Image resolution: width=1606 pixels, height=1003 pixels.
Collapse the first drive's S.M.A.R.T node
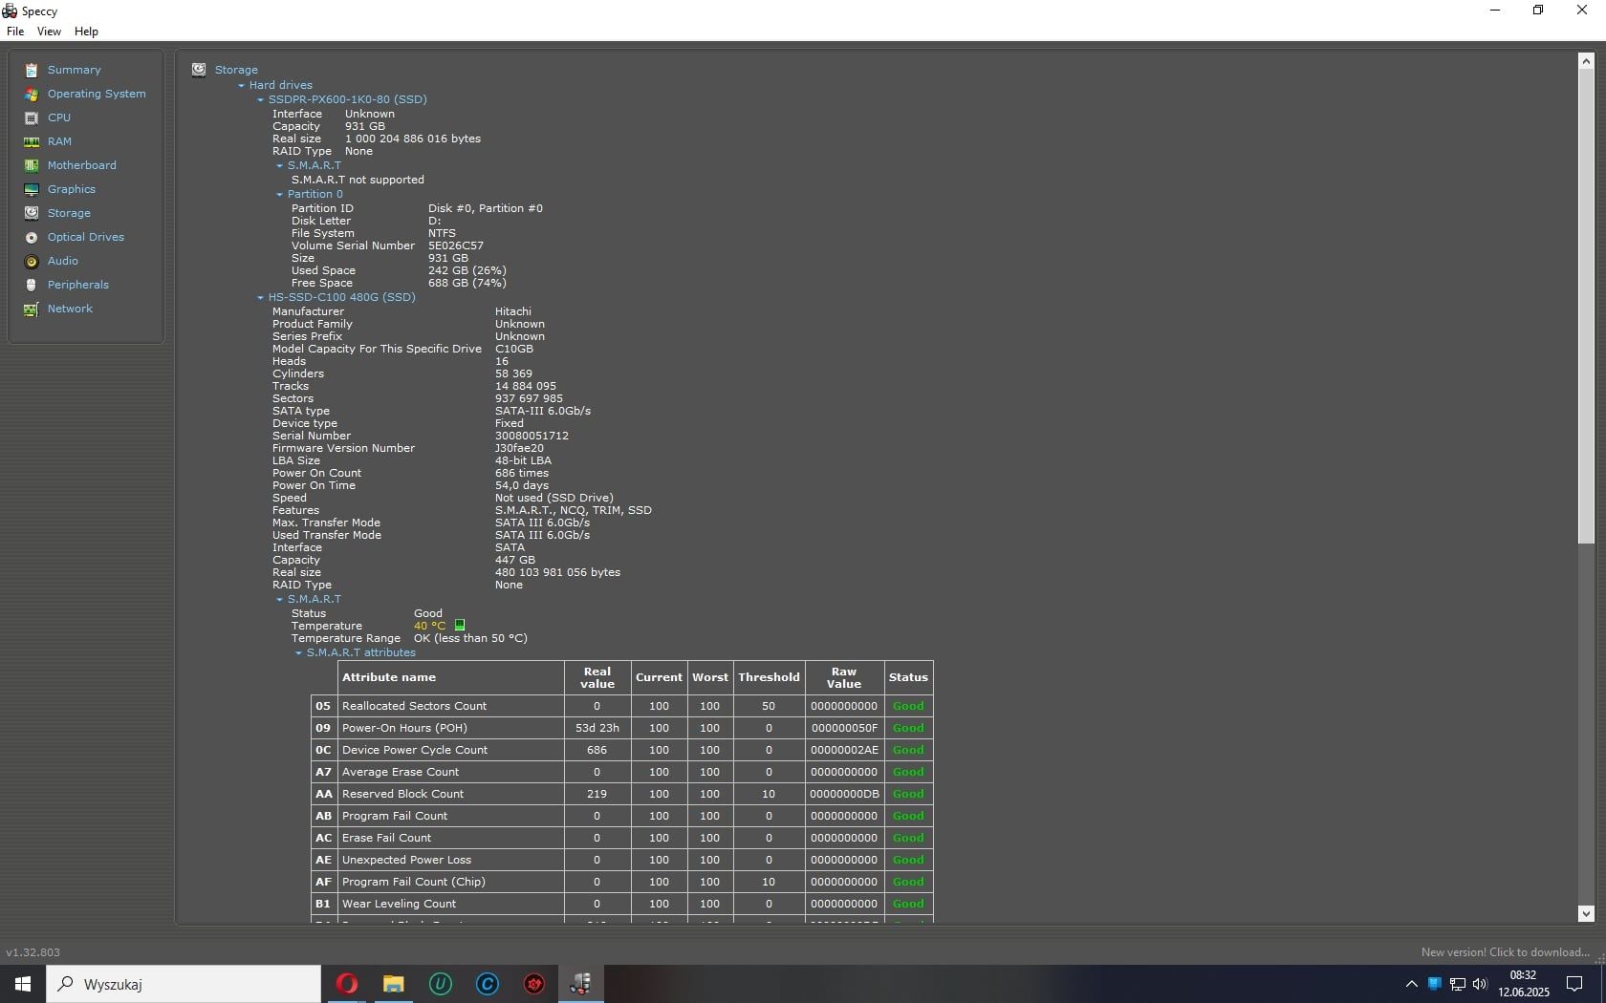pyautogui.click(x=280, y=166)
